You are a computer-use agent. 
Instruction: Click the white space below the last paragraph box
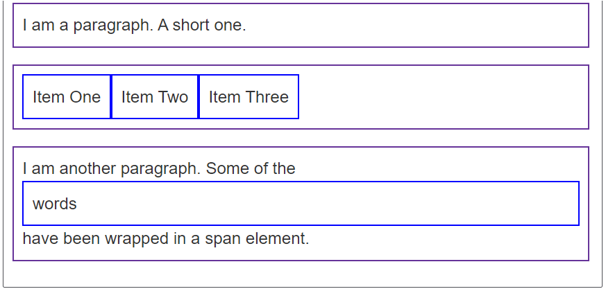click(x=301, y=274)
